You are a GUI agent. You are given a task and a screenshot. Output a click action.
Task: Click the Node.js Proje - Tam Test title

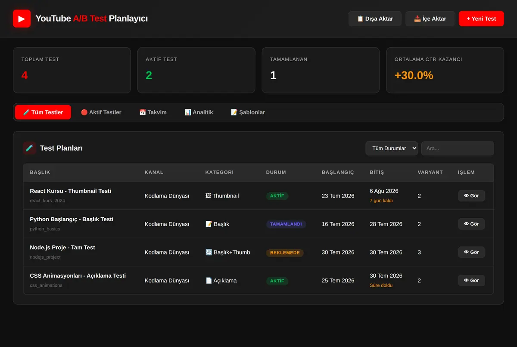(x=62, y=248)
